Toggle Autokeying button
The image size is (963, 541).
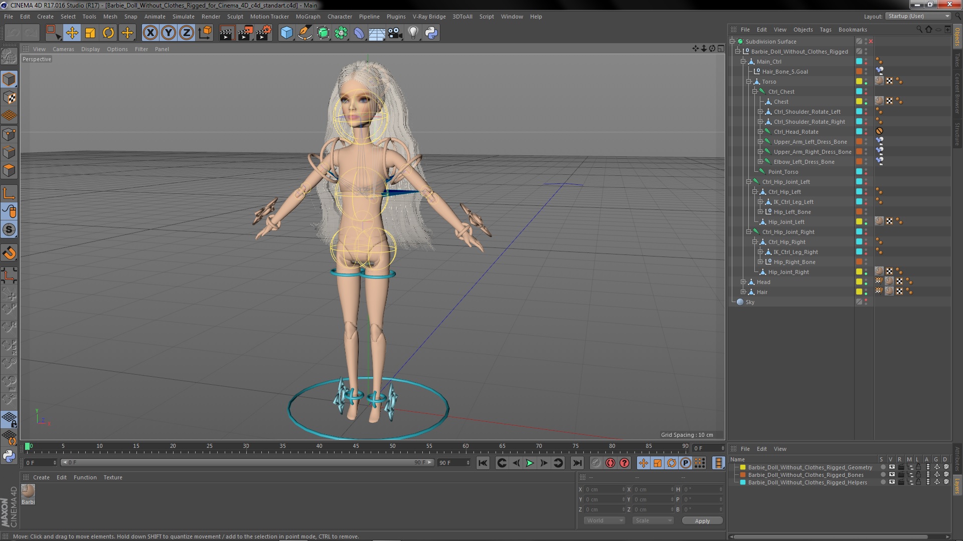tap(610, 463)
